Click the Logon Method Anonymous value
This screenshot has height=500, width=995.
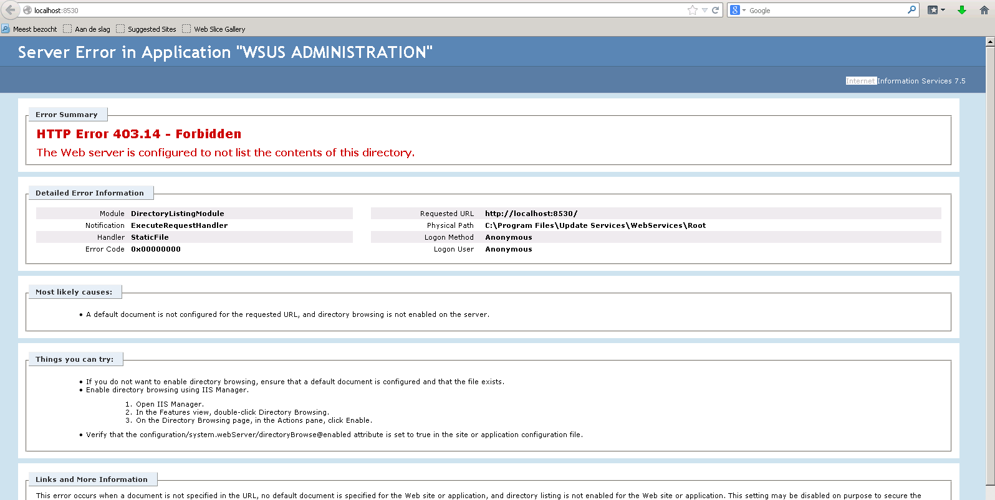click(x=509, y=237)
